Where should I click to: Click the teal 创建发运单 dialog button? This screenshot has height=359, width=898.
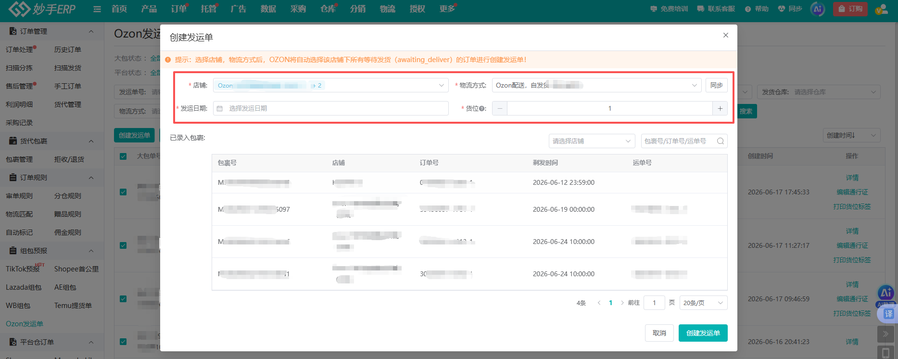point(703,333)
